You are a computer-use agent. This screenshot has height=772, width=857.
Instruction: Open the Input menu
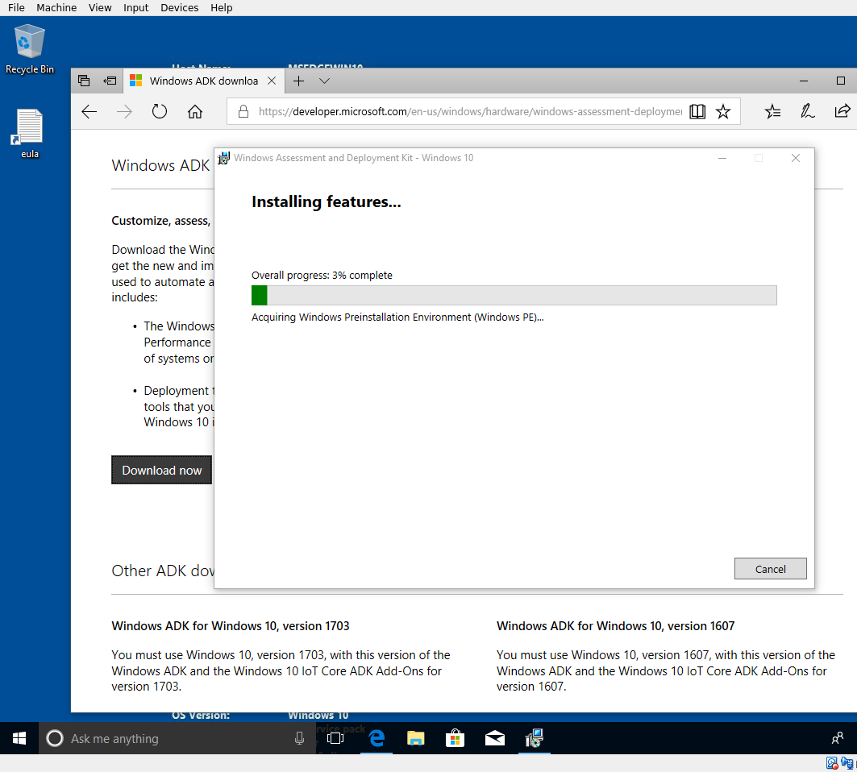(135, 7)
